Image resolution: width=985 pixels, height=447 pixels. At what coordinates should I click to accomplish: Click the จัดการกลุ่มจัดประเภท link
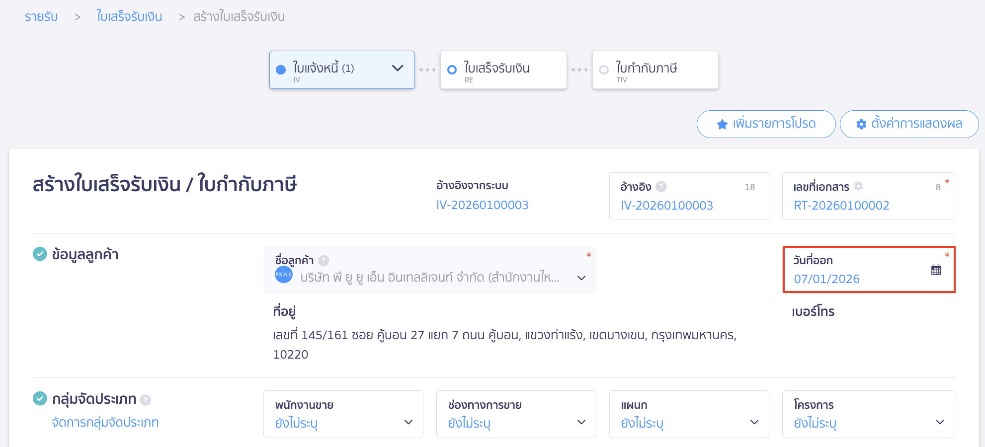[x=105, y=422]
